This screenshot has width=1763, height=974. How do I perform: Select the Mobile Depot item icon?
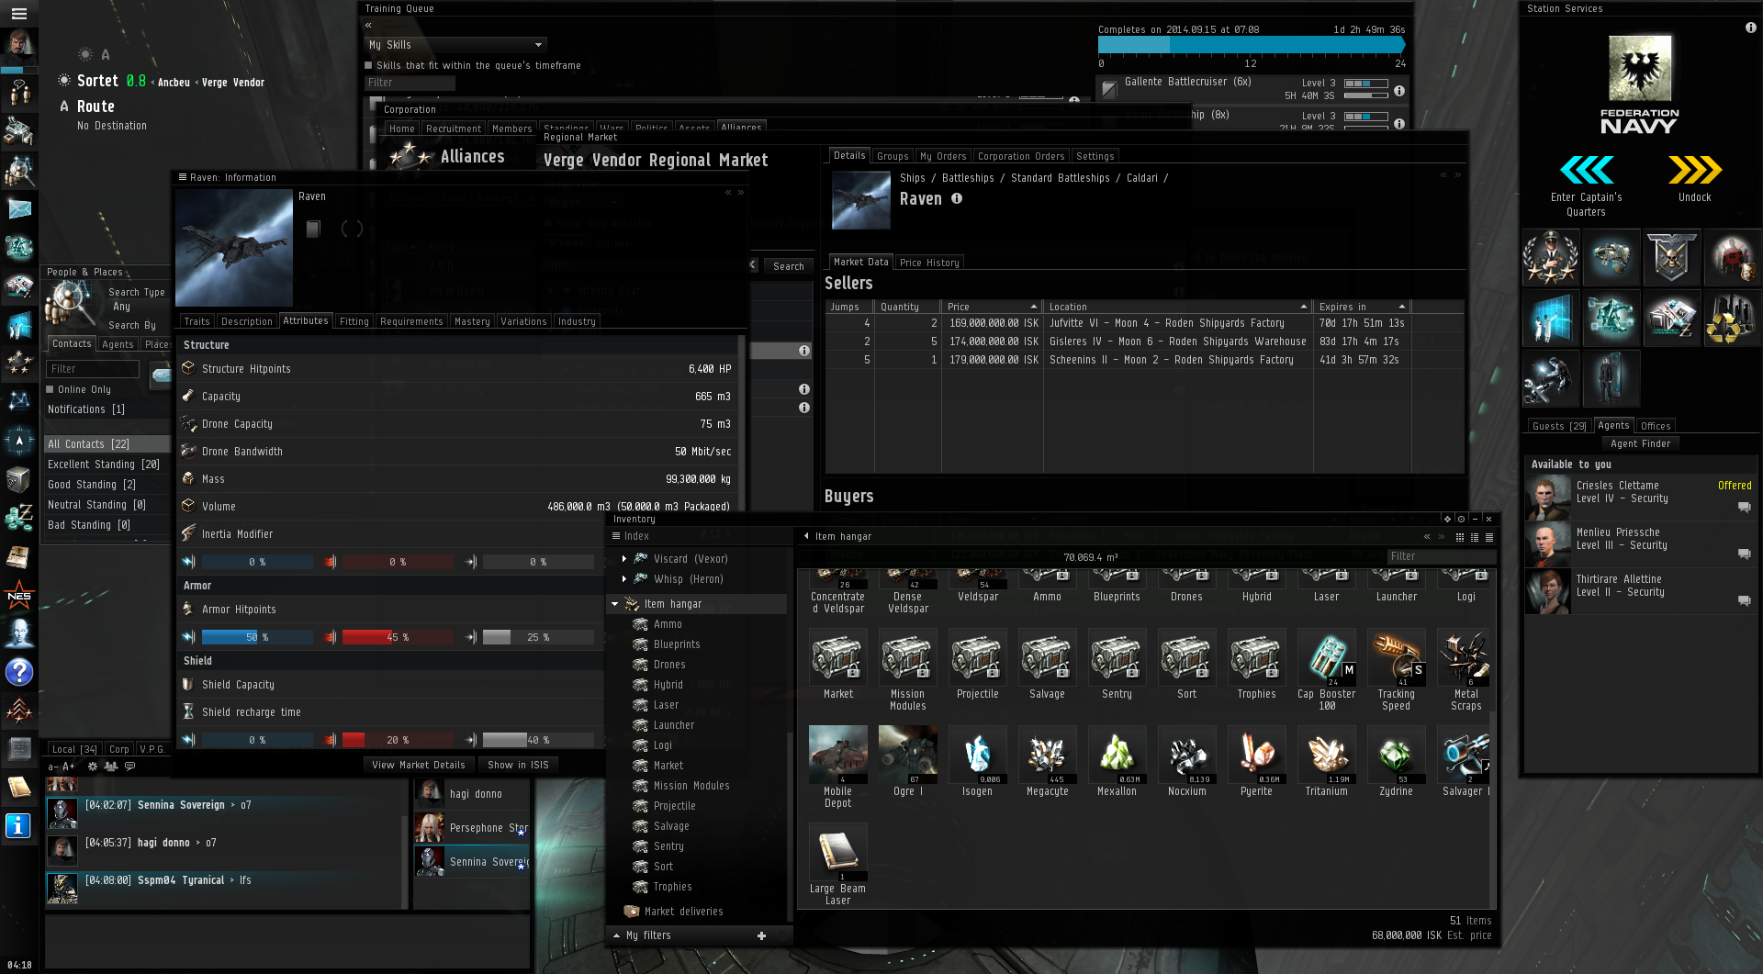(837, 755)
